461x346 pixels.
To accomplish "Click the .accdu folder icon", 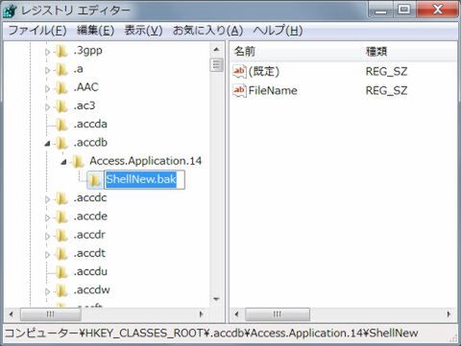I will [61, 272].
